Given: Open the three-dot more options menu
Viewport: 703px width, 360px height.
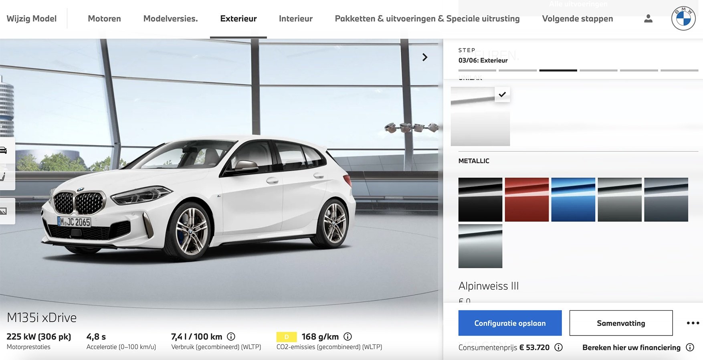Looking at the screenshot, I should click(x=693, y=323).
